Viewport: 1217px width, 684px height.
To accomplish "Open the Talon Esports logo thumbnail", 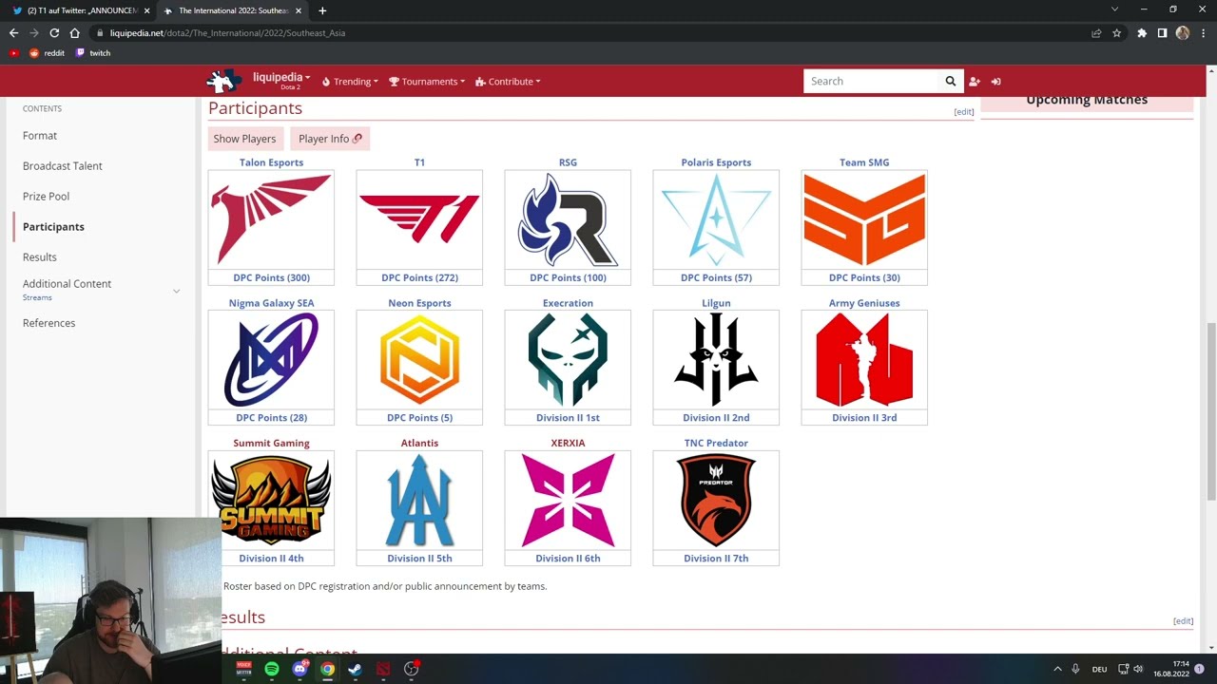I will (x=271, y=220).
